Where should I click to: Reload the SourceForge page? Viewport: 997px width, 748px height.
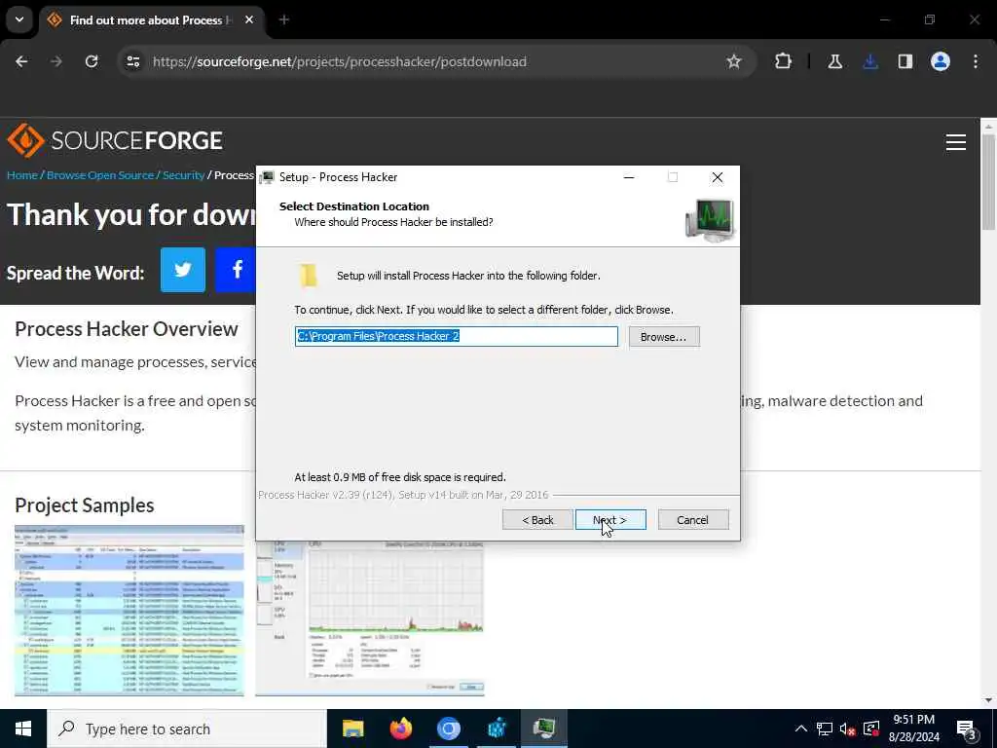[92, 61]
